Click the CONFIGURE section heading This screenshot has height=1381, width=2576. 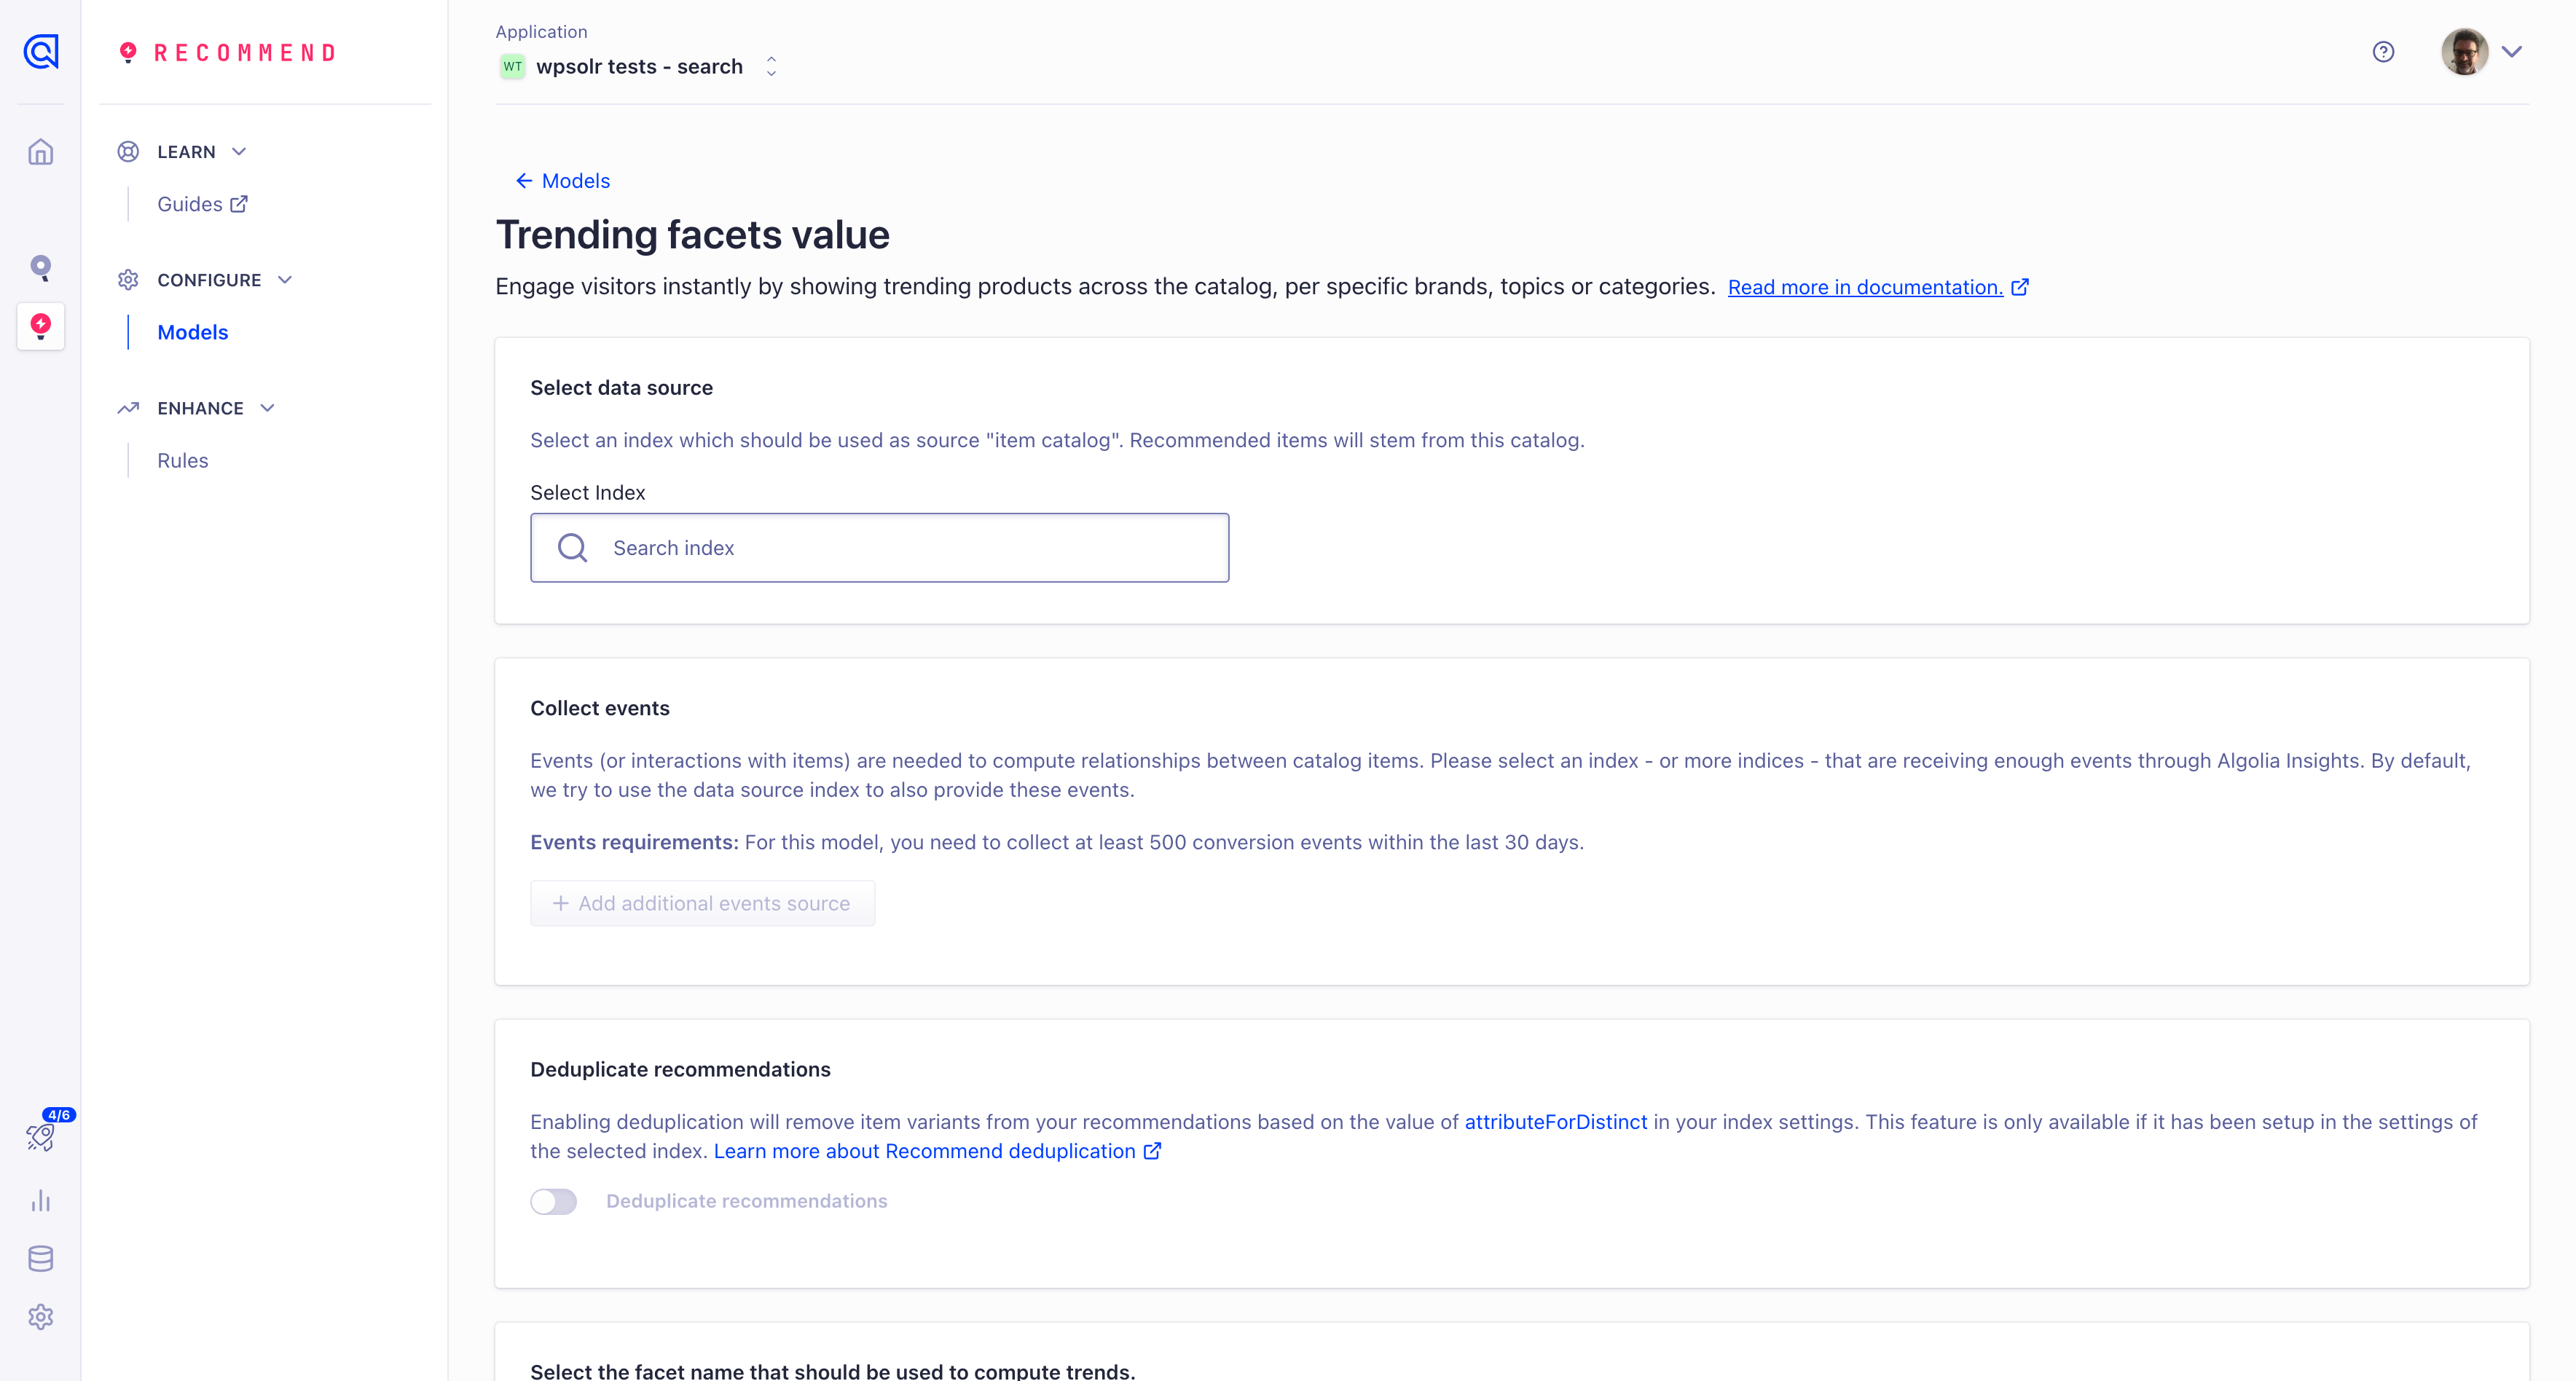(x=209, y=280)
